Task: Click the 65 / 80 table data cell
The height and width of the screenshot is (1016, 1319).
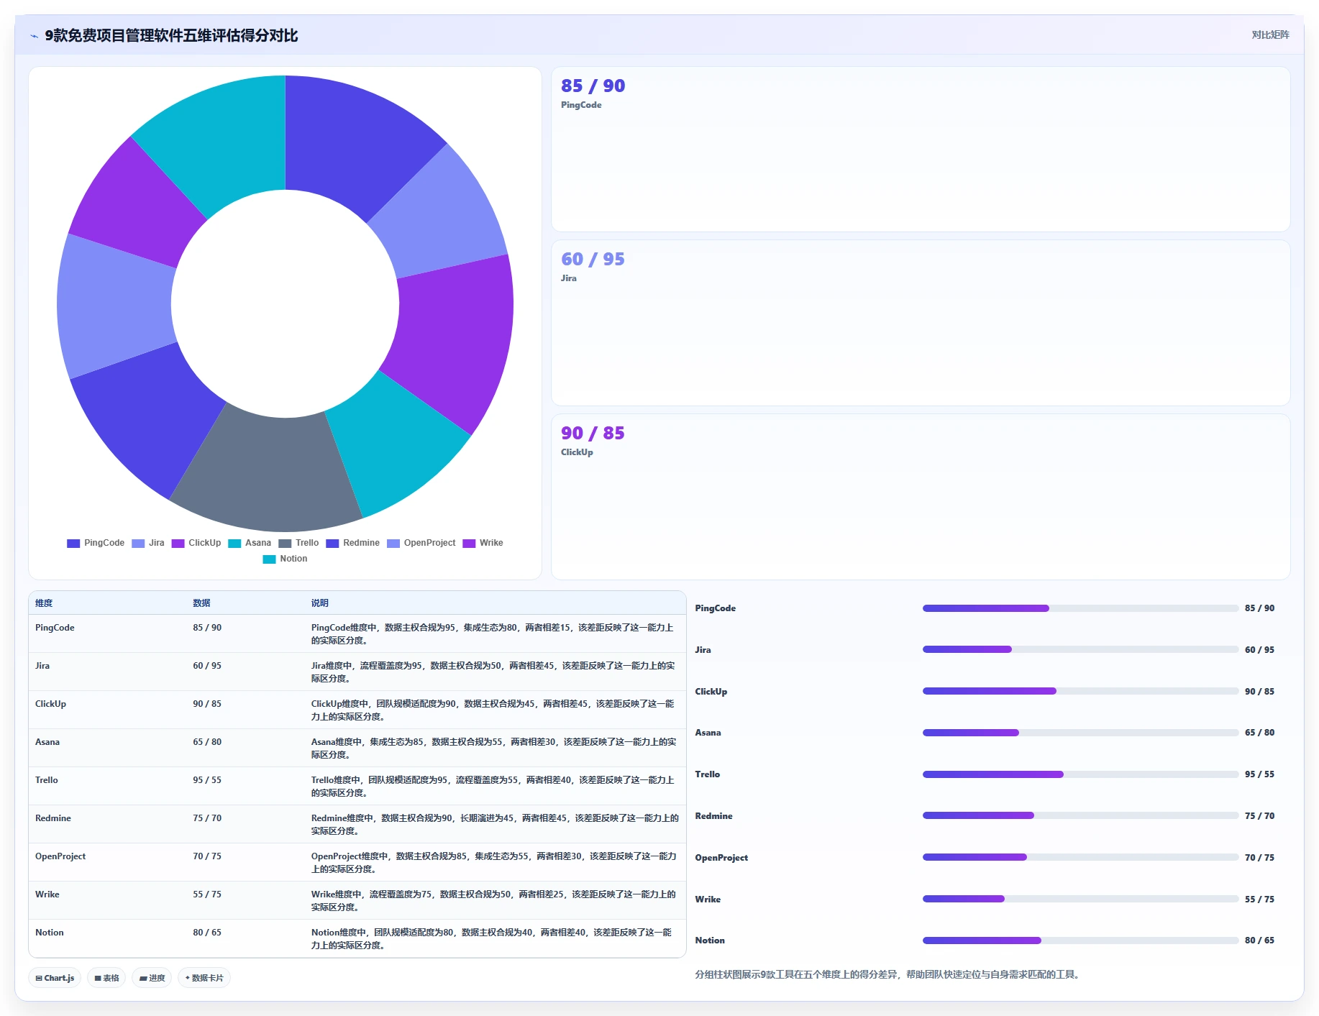Action: [207, 742]
